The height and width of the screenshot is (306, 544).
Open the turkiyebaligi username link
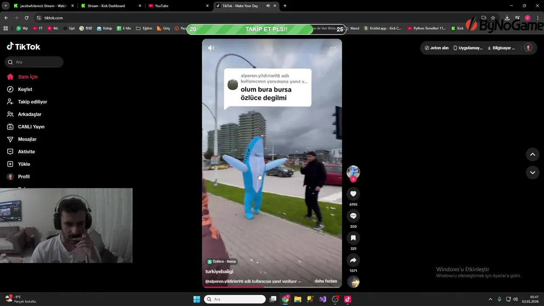[219, 272]
